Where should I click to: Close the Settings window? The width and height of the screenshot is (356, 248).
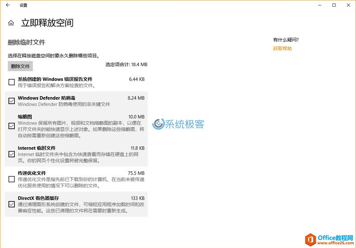click(348, 5)
